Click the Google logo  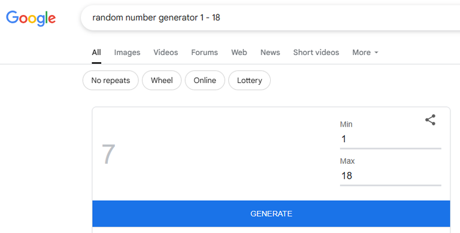pos(31,18)
